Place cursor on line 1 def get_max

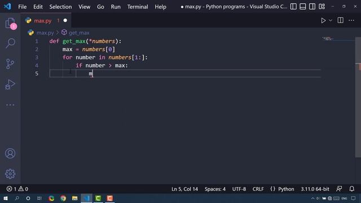tap(85, 41)
